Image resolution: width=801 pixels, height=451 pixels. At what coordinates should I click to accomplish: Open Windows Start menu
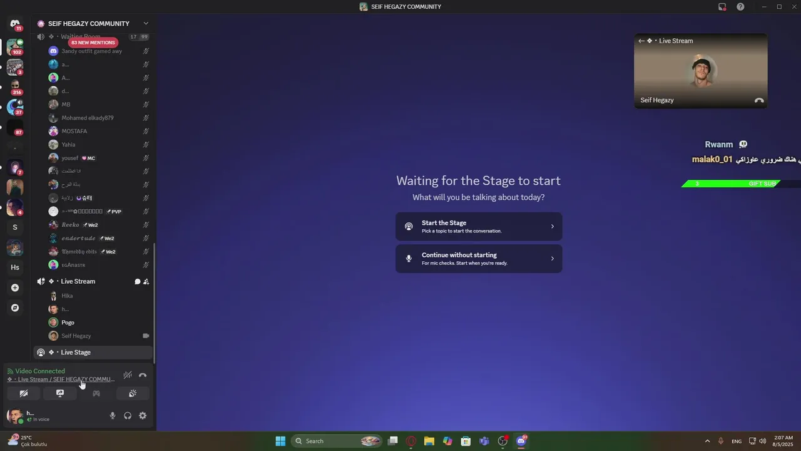280,441
